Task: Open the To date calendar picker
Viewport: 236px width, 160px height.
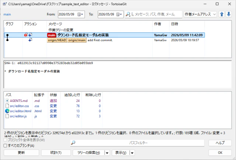Action: click(x=119, y=14)
